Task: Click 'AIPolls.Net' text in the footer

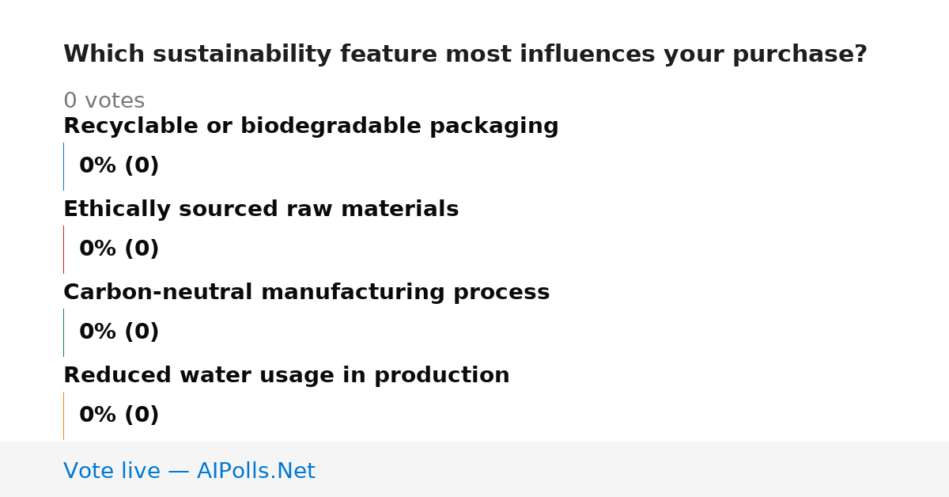Action: [x=255, y=471]
